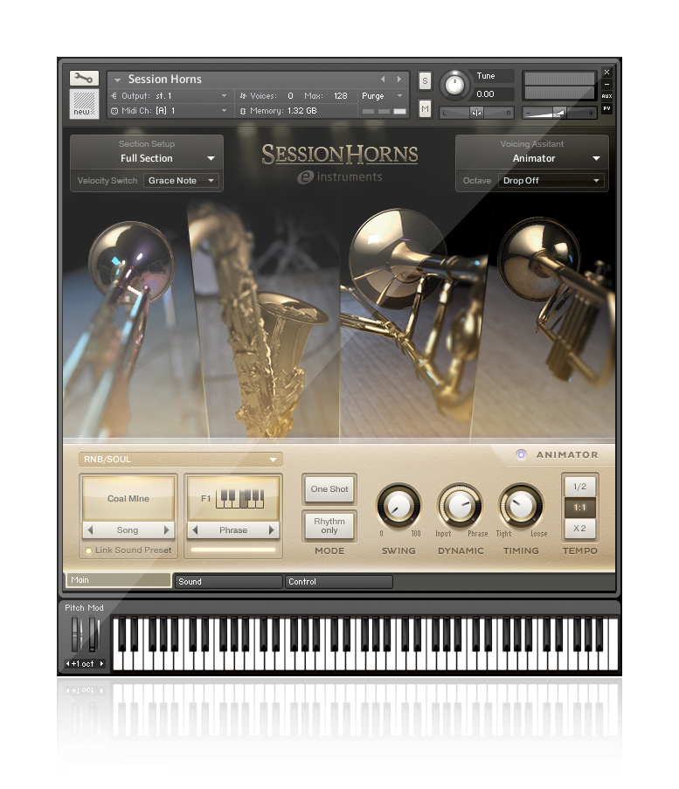Switch to the Control tab
The image size is (679, 789).
click(338, 581)
